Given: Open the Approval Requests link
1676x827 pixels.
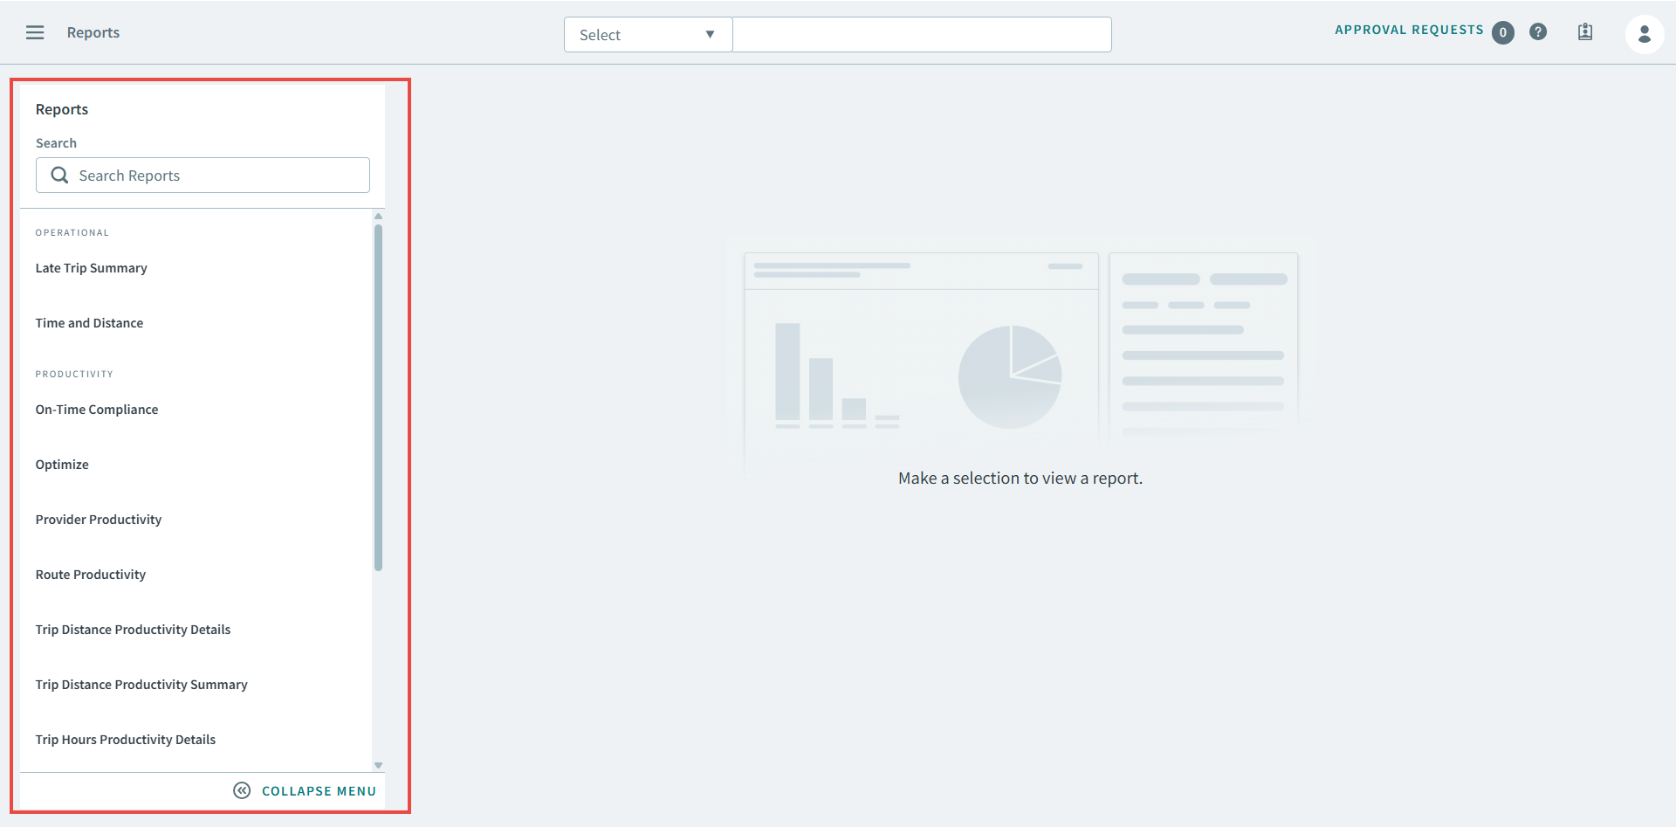Looking at the screenshot, I should pos(1408,29).
